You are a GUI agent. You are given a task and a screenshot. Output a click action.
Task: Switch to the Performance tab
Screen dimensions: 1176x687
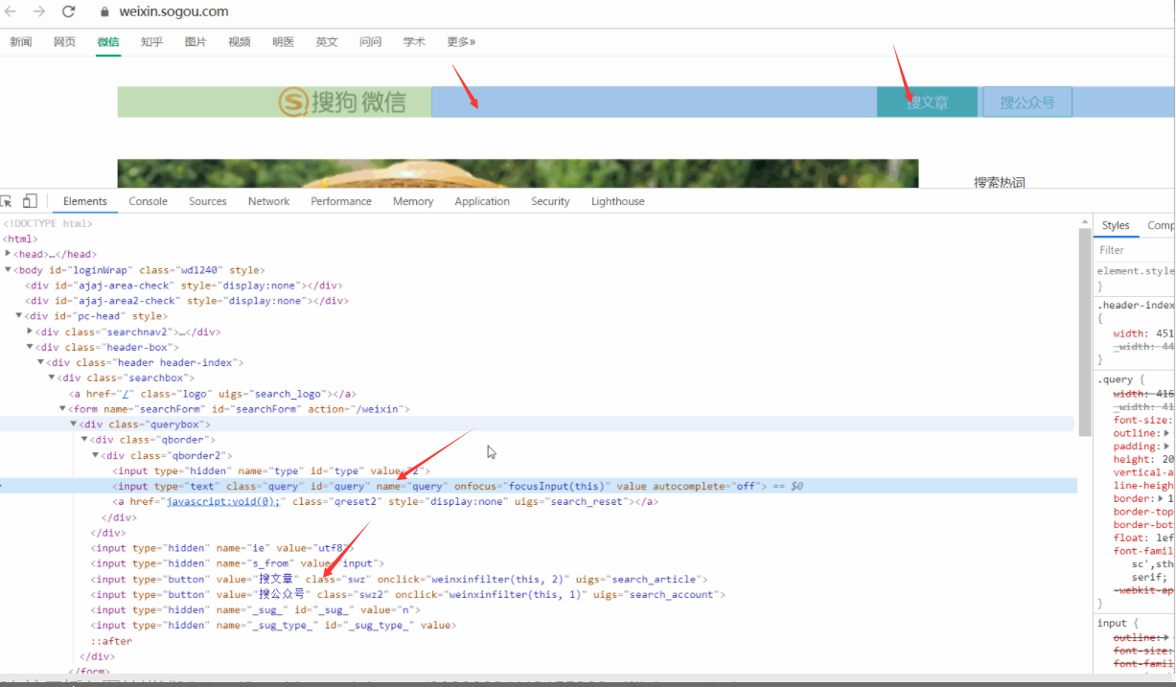pos(341,201)
